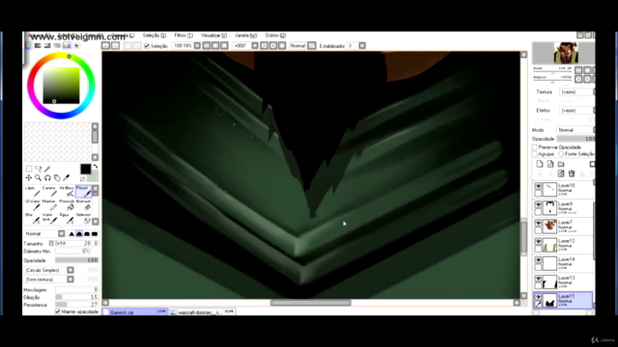
Task: Open the rotation angle dropdown in toolbar
Action: tap(255, 45)
